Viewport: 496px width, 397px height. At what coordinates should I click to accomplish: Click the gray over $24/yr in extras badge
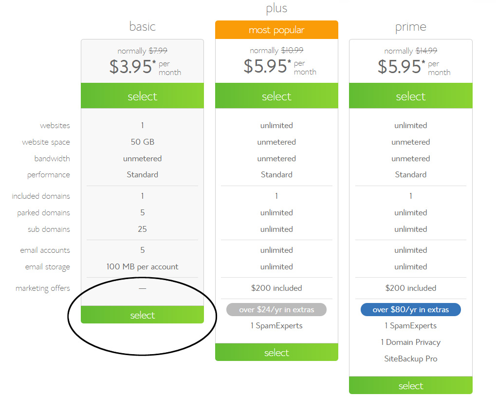[276, 310]
